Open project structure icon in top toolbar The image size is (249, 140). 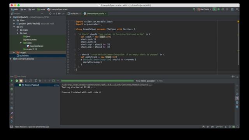click(232, 9)
